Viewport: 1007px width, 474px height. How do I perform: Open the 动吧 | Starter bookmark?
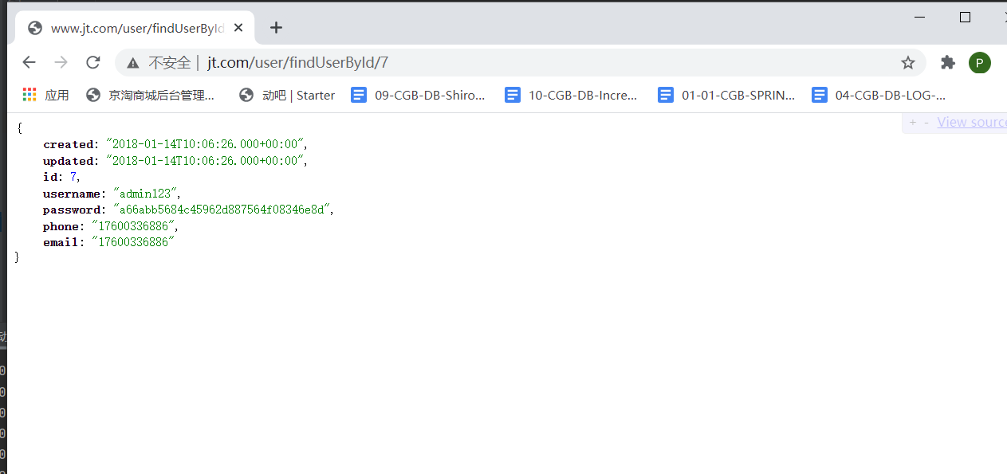[x=287, y=95]
